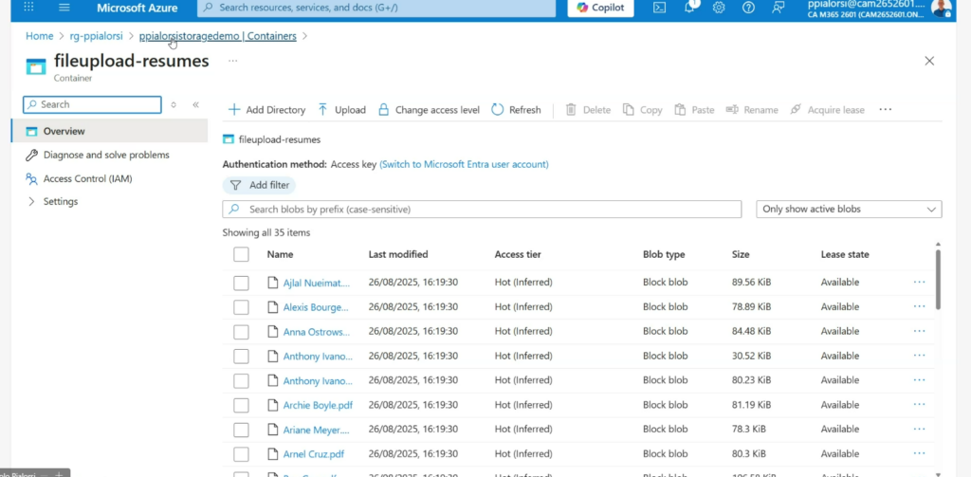
Task: Open the notifications bell
Action: pyautogui.click(x=690, y=8)
